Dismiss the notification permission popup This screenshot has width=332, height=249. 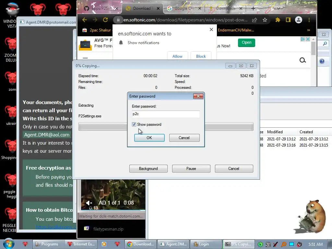click(211, 30)
